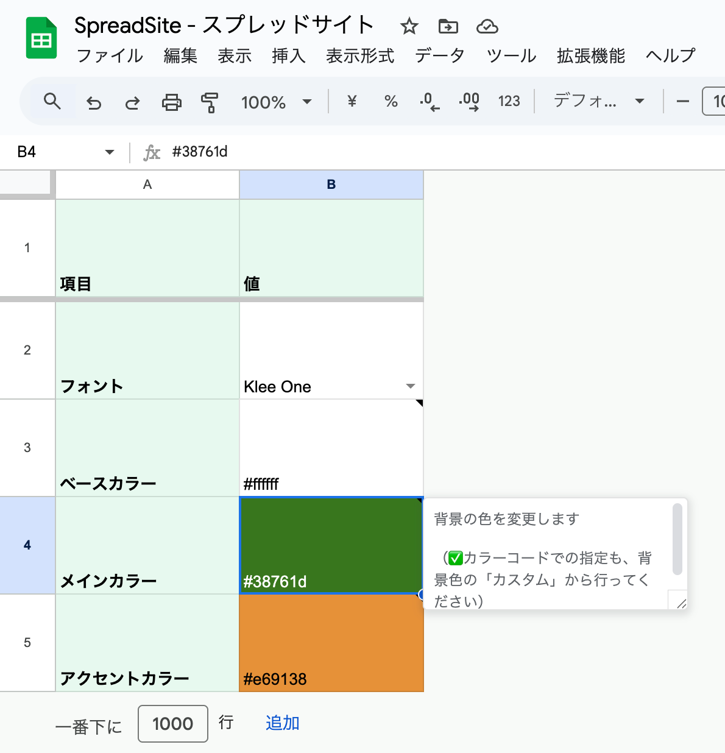Open the 表示形式 menu

point(360,55)
